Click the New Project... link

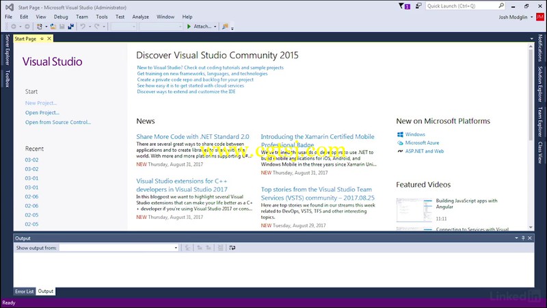[x=41, y=103]
